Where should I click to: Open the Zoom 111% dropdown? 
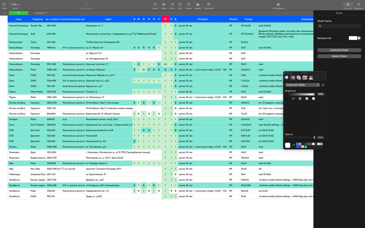(15, 5)
